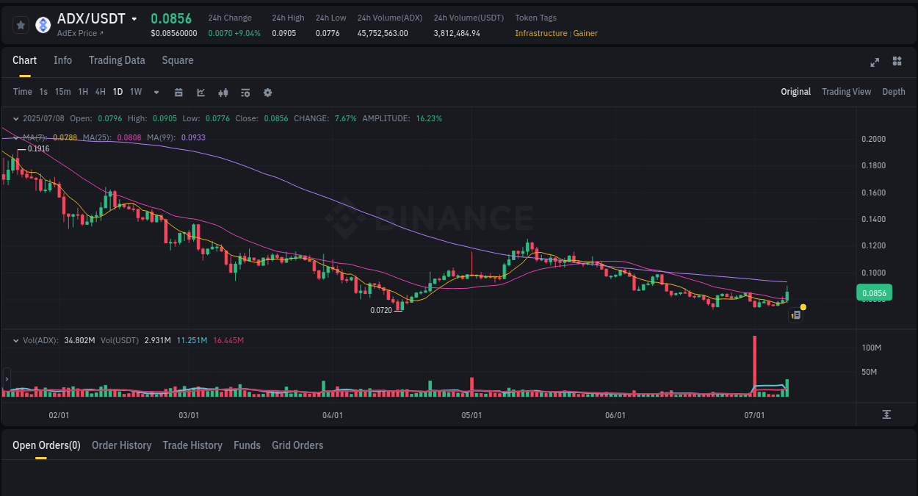Open the AdEx Price link
This screenshot has height=496, width=918.
click(x=78, y=33)
